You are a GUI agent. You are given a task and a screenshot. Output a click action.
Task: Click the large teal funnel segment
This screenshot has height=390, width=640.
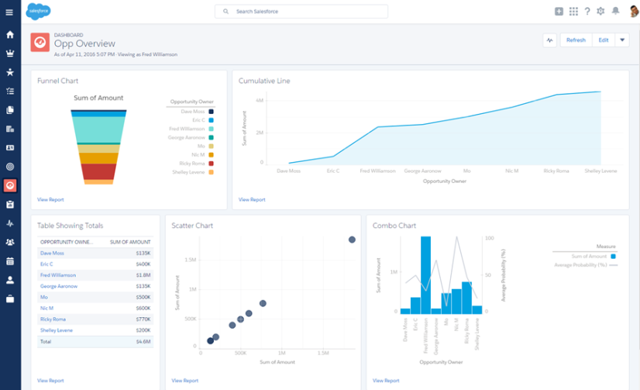[98, 129]
